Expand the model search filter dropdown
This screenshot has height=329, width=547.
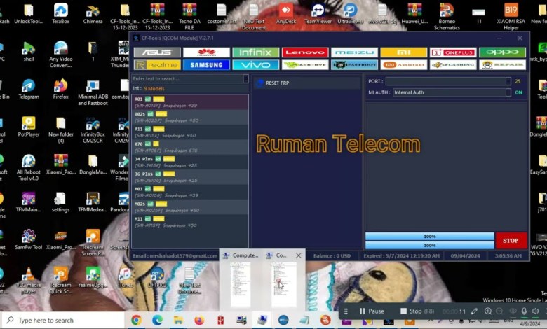point(245,78)
